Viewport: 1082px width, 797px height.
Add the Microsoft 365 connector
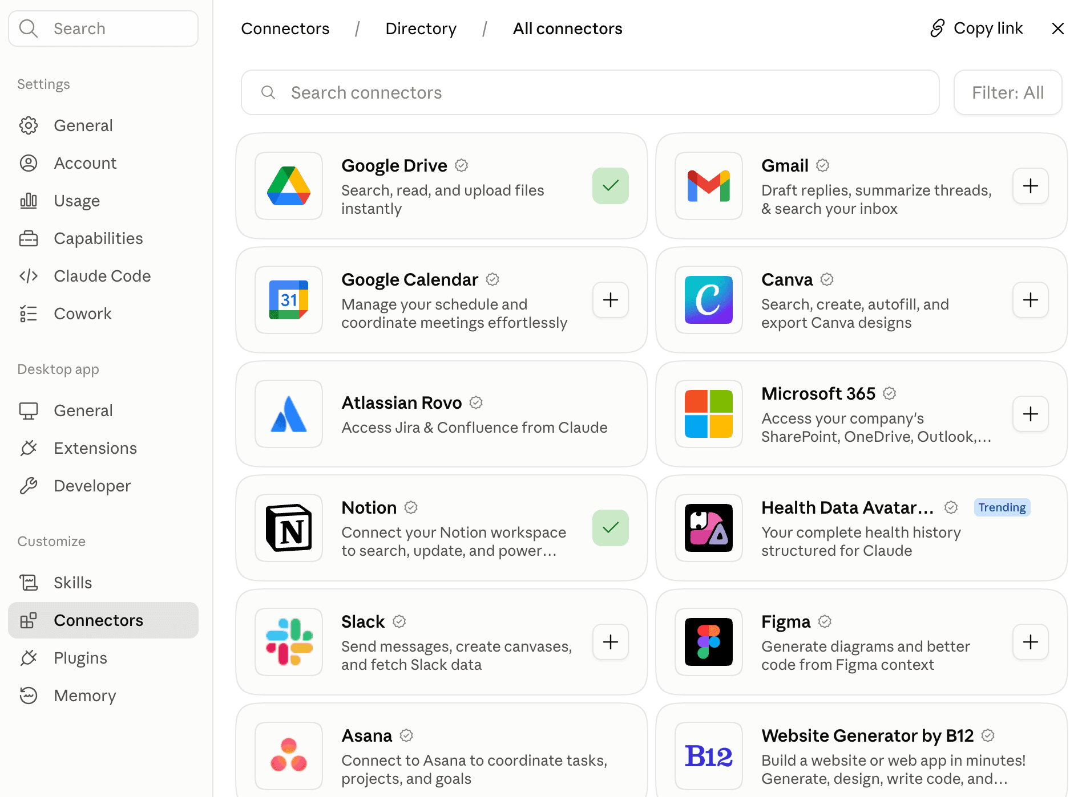[1031, 414]
